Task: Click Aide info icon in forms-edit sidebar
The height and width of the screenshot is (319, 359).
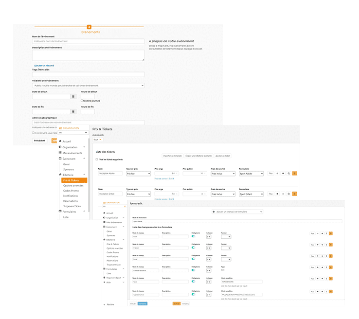Action: point(104,282)
